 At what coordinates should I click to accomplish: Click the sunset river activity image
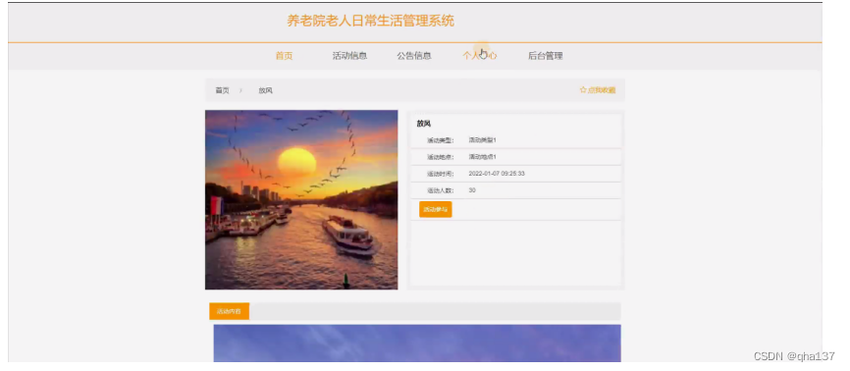point(301,199)
